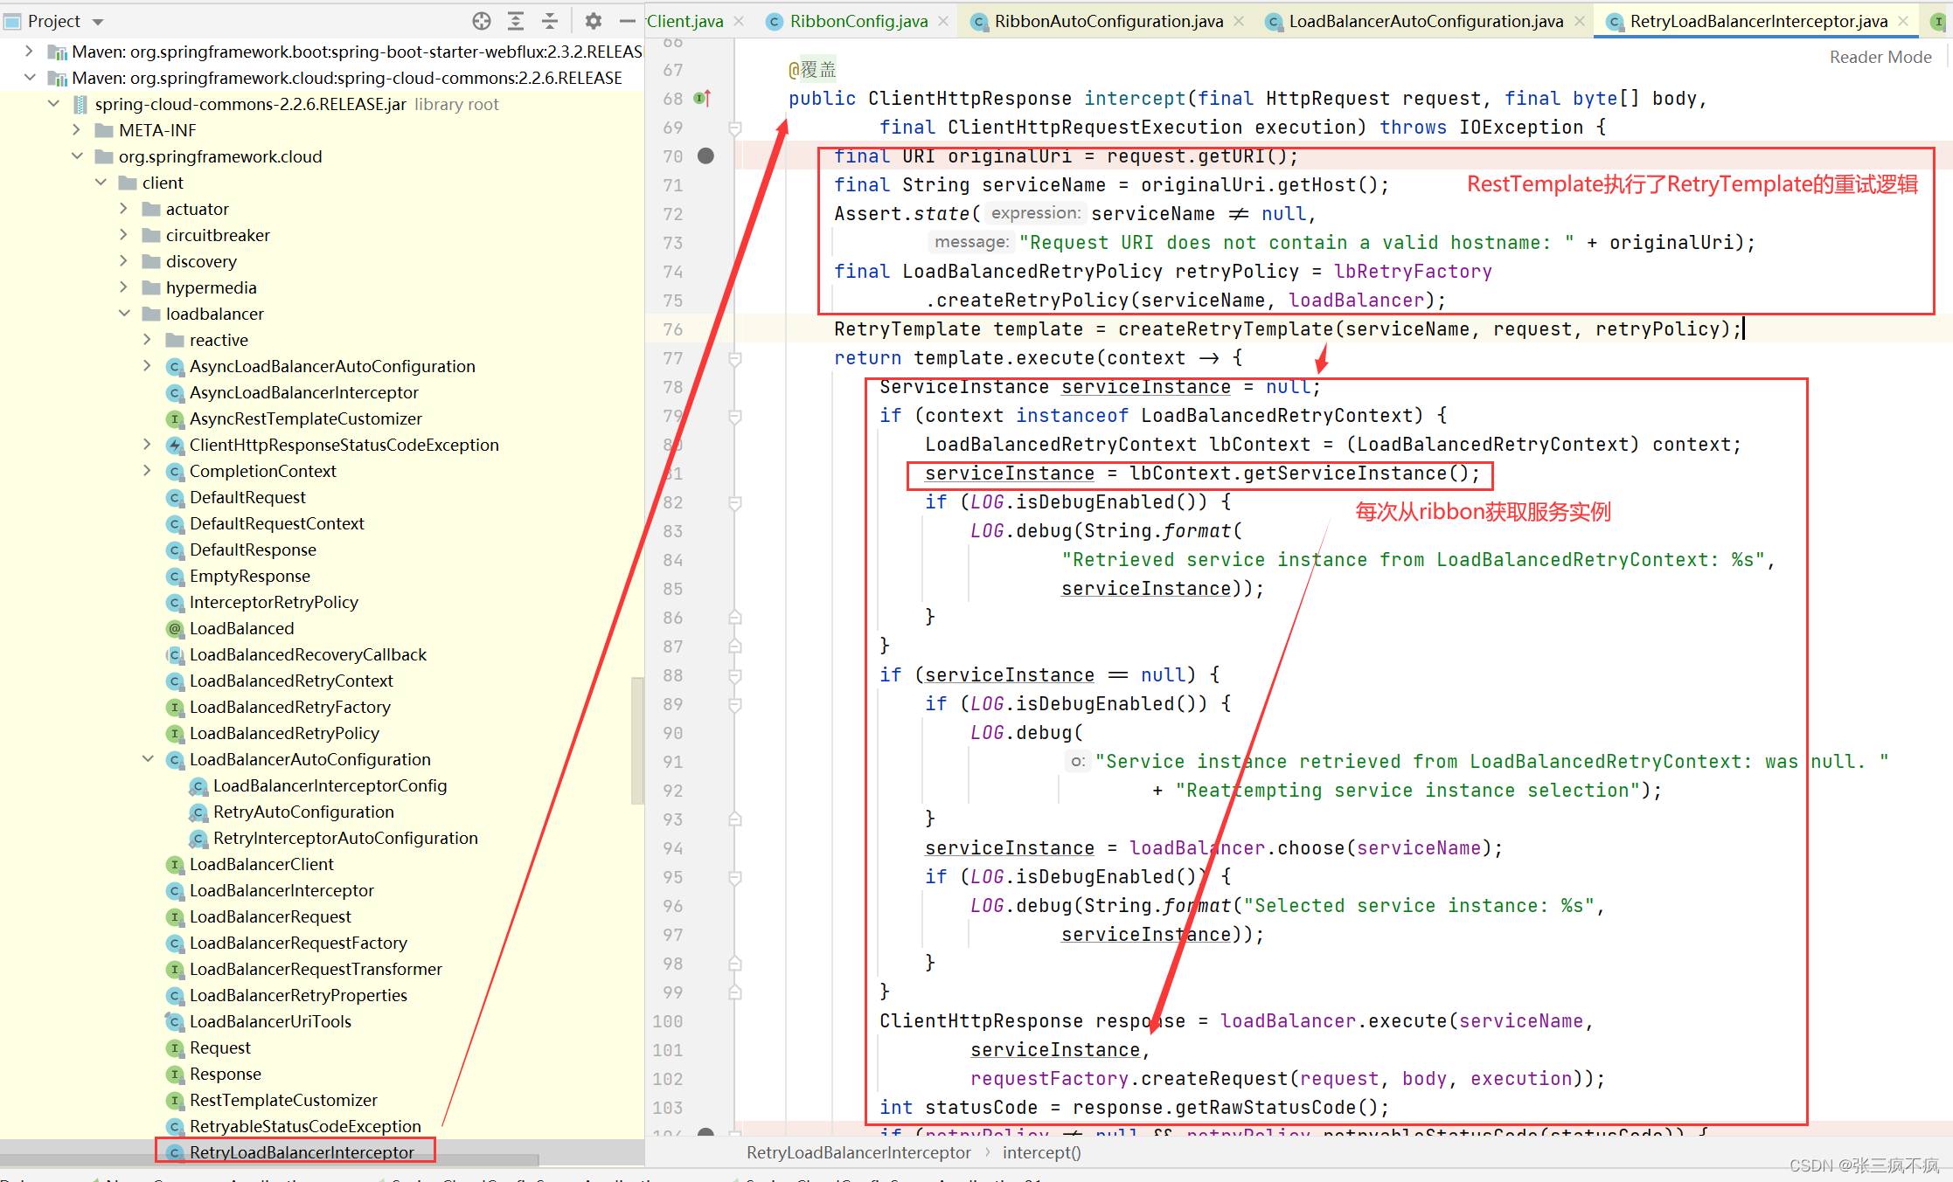Click the locate/select opened file icon

pos(482,21)
